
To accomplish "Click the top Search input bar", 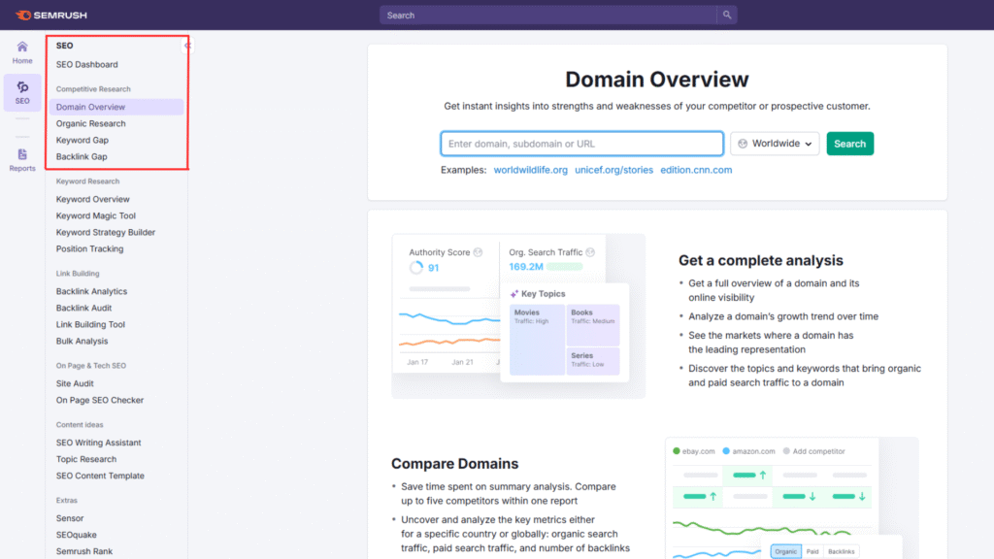I will coord(548,16).
